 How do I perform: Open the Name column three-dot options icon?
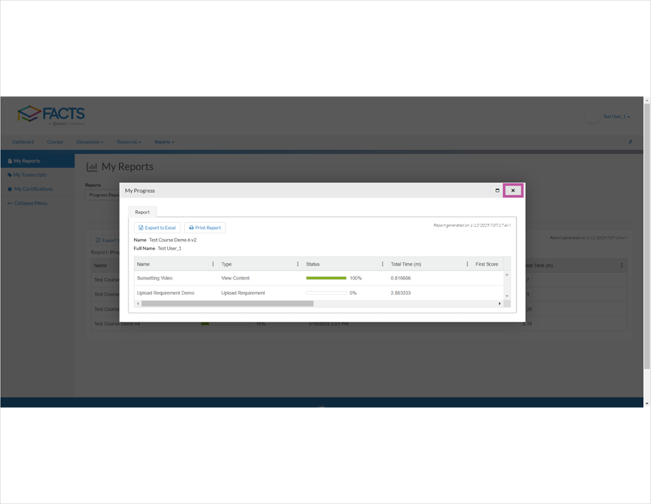coord(212,263)
